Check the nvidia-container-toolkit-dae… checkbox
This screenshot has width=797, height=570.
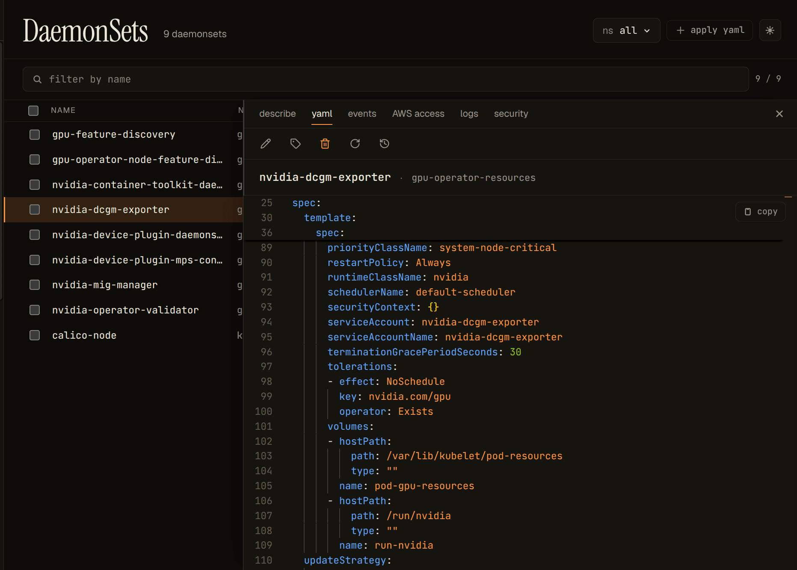coord(35,185)
